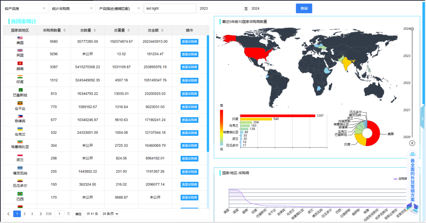Click the Botswana flag icon

click(x=20, y=168)
